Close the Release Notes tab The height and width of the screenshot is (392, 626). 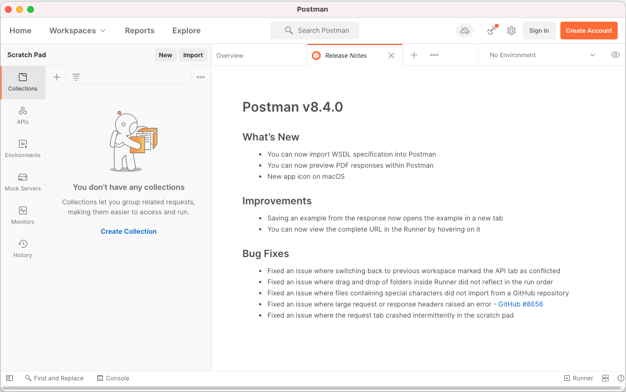coord(391,56)
